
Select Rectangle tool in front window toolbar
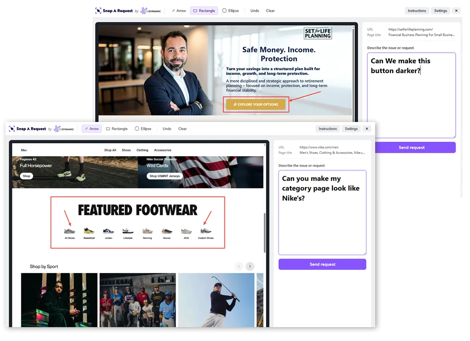(117, 129)
